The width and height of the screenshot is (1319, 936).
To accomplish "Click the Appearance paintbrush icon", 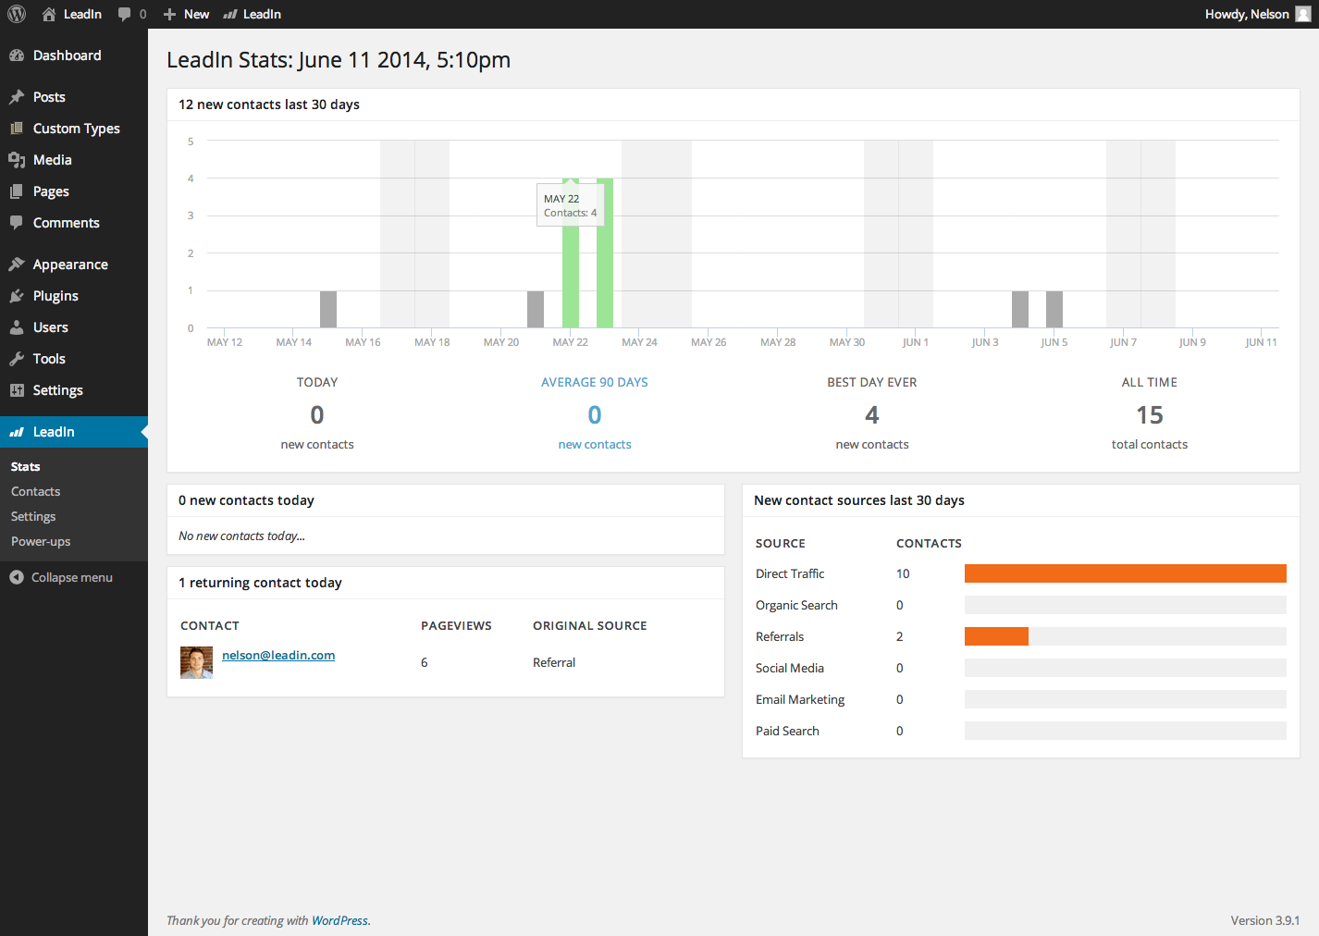I will (17, 265).
